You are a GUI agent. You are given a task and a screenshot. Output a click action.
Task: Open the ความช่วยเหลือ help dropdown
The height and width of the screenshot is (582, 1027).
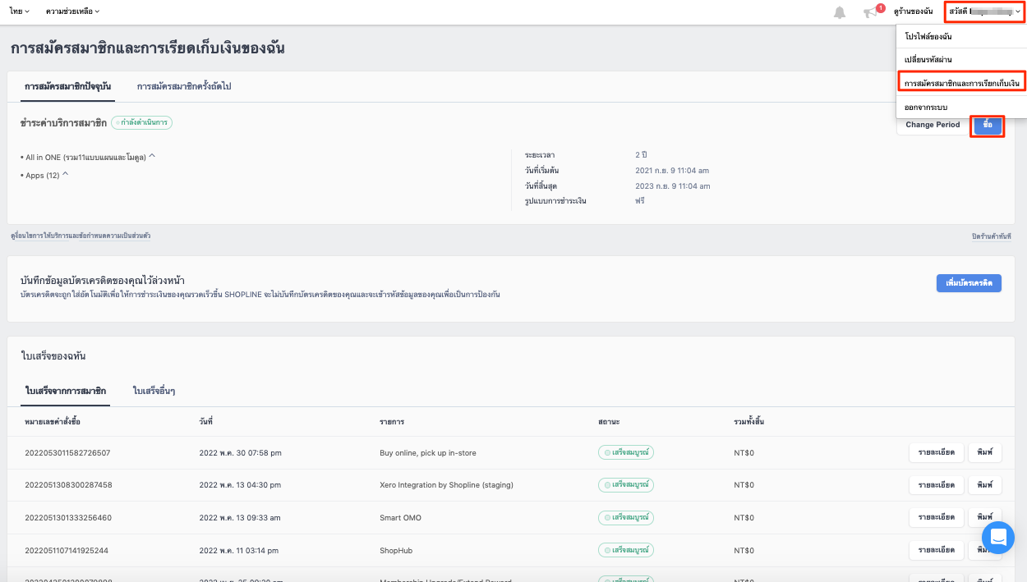point(73,11)
